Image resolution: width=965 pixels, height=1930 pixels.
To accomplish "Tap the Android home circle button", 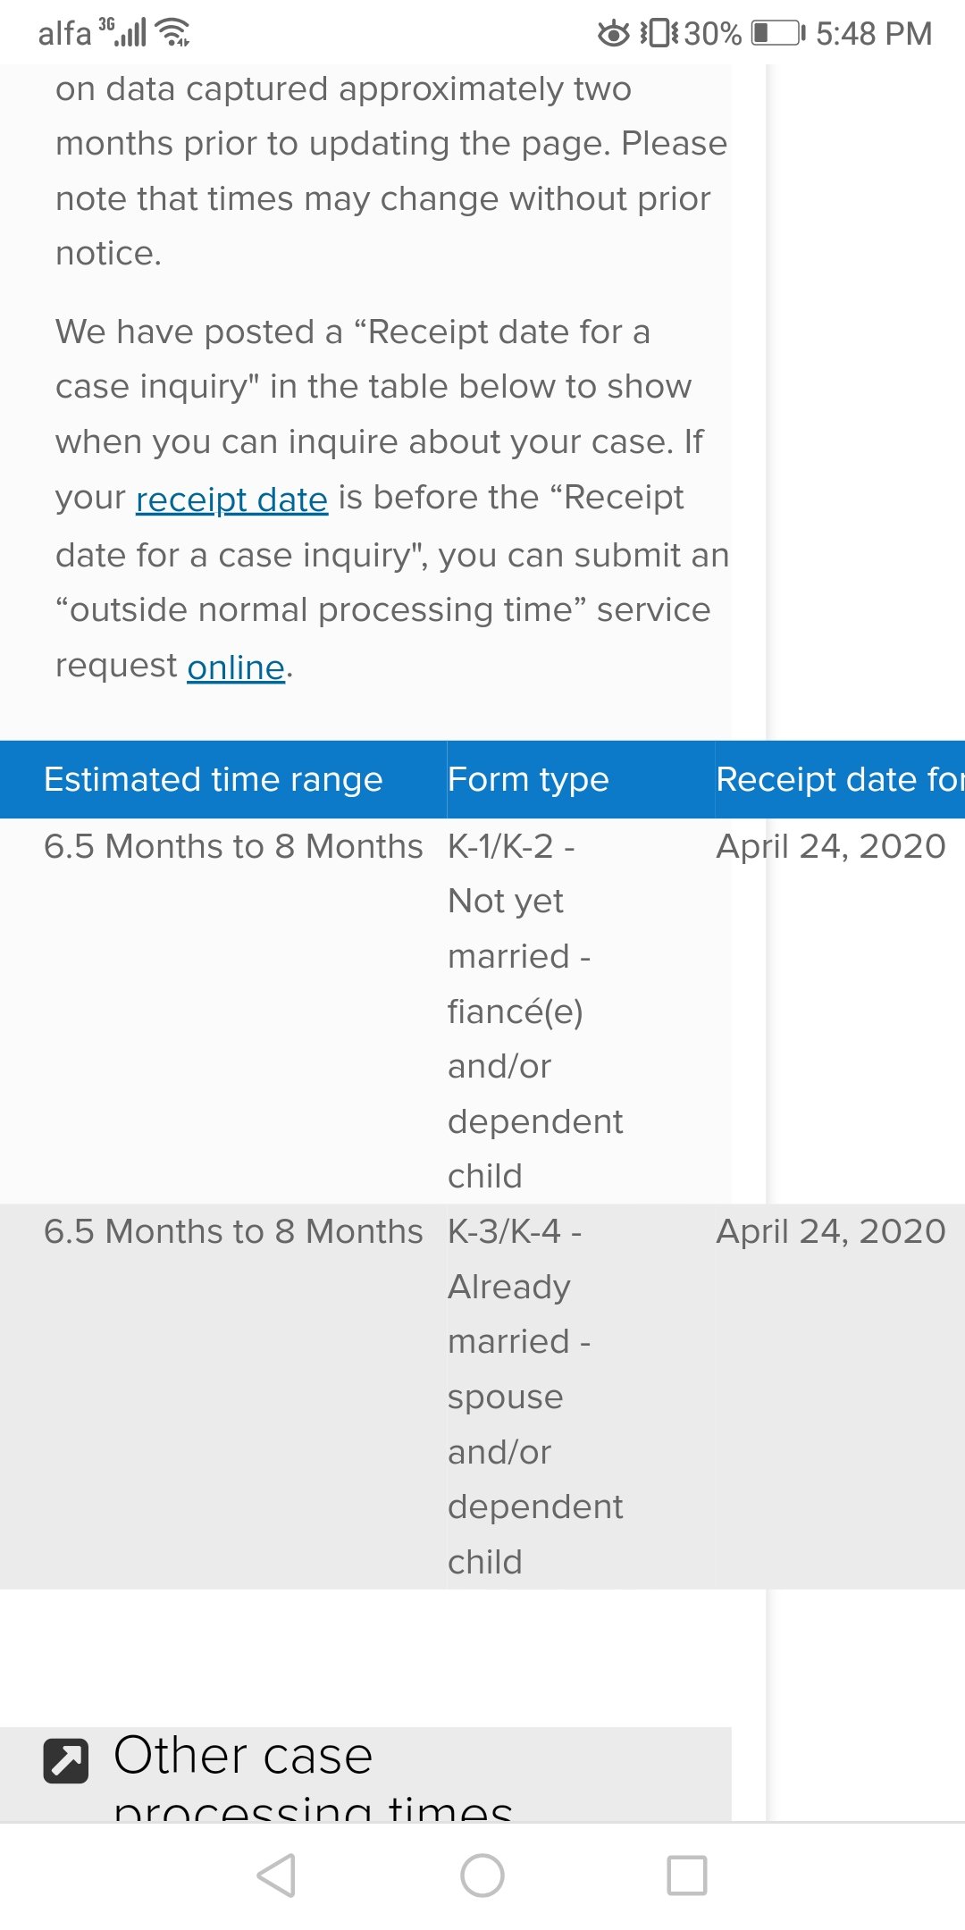I will pyautogui.click(x=482, y=1875).
